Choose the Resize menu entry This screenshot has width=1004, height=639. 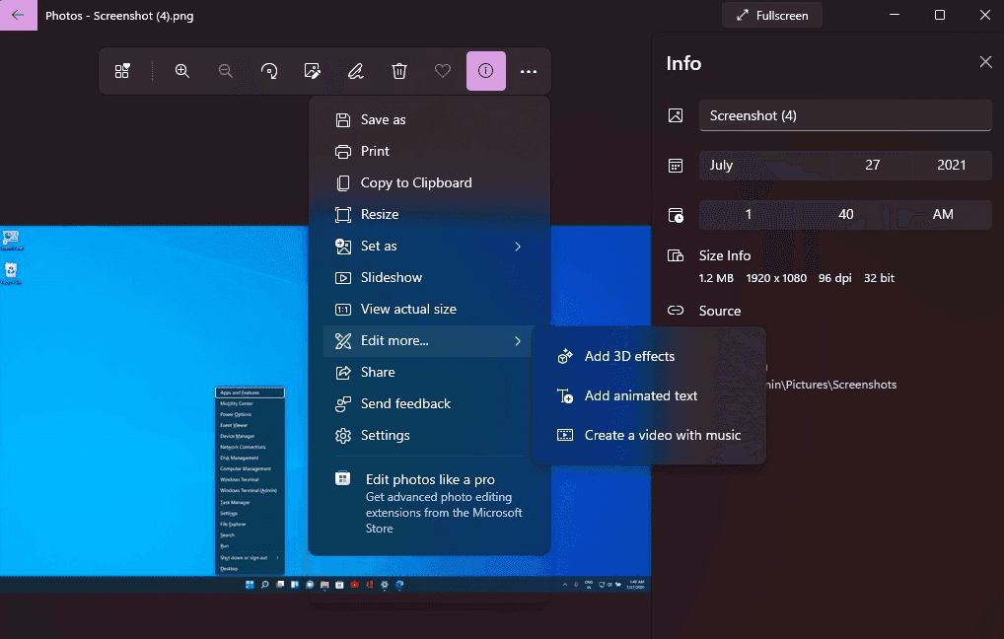tap(428, 215)
